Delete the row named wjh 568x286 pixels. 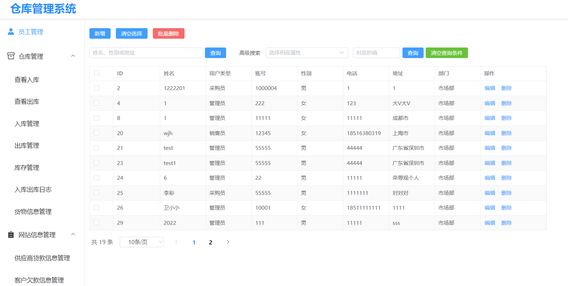[506, 133]
